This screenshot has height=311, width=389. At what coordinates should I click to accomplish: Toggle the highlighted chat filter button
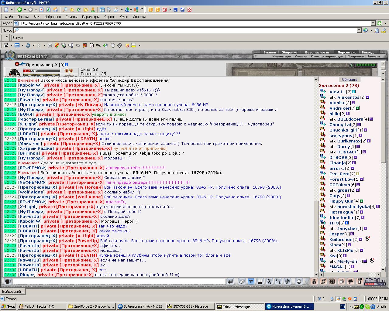[251, 282]
